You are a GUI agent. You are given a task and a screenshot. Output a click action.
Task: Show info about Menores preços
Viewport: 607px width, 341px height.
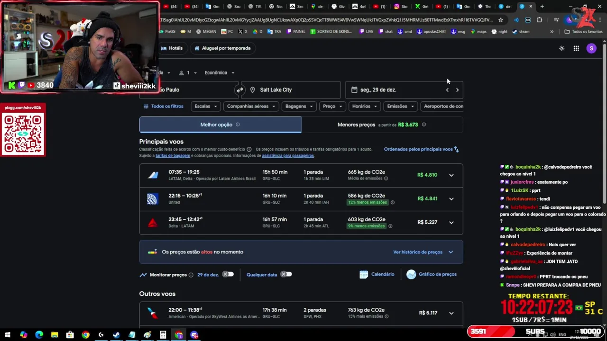424,125
